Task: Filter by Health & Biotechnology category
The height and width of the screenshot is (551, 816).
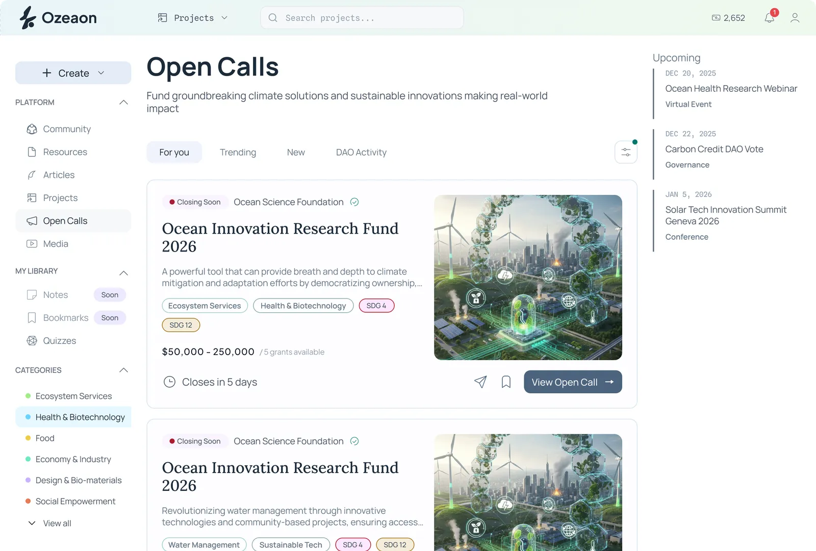Action: tap(73, 417)
